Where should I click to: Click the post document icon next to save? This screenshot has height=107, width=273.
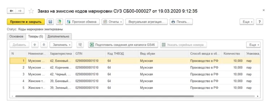[x=59, y=22]
